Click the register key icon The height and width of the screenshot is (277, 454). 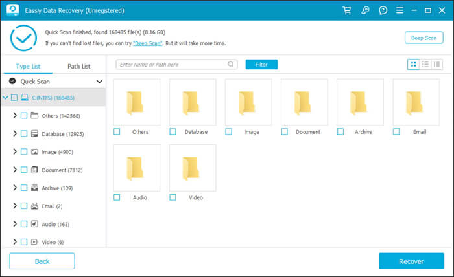(x=365, y=11)
